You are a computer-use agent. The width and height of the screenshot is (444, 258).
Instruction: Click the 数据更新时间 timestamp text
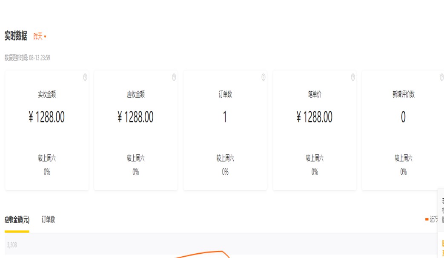click(27, 58)
